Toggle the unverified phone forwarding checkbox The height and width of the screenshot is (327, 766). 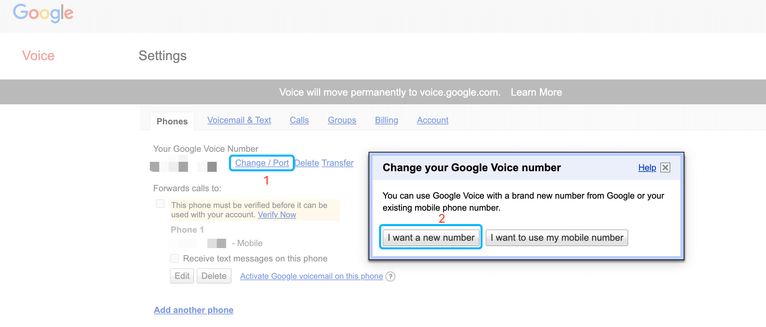[x=160, y=204]
